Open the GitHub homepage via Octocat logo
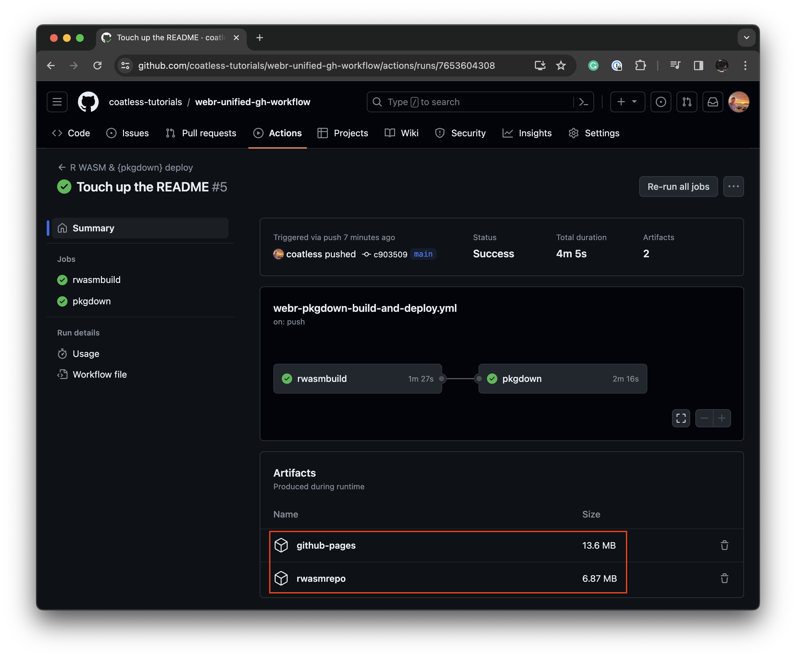Image resolution: width=796 pixels, height=658 pixels. 88,102
